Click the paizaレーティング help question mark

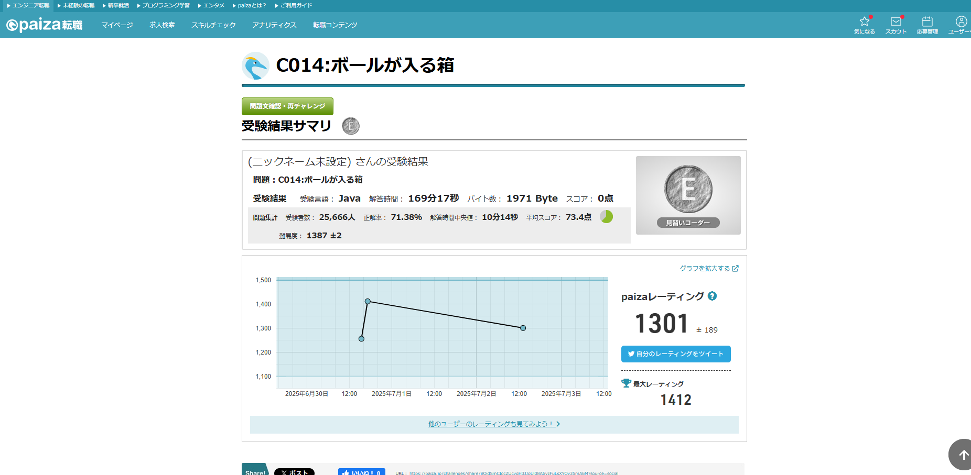tap(712, 296)
